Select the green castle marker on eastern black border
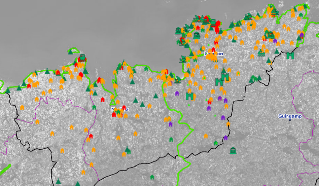 pyautogui.click(x=290, y=55)
